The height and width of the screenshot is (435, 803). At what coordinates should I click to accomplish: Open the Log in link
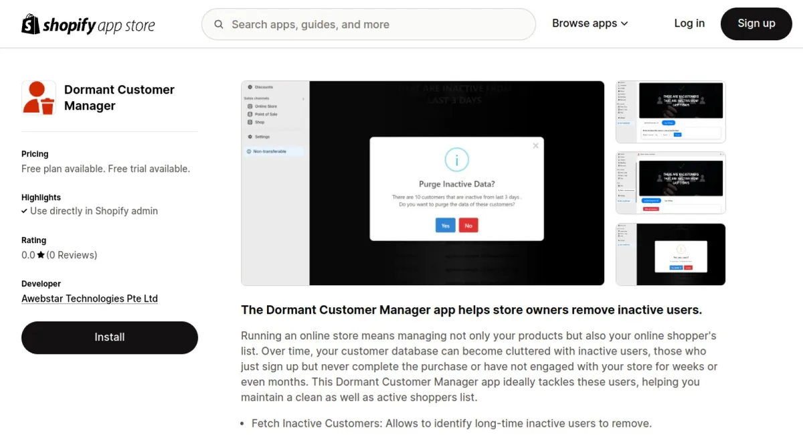pos(689,23)
